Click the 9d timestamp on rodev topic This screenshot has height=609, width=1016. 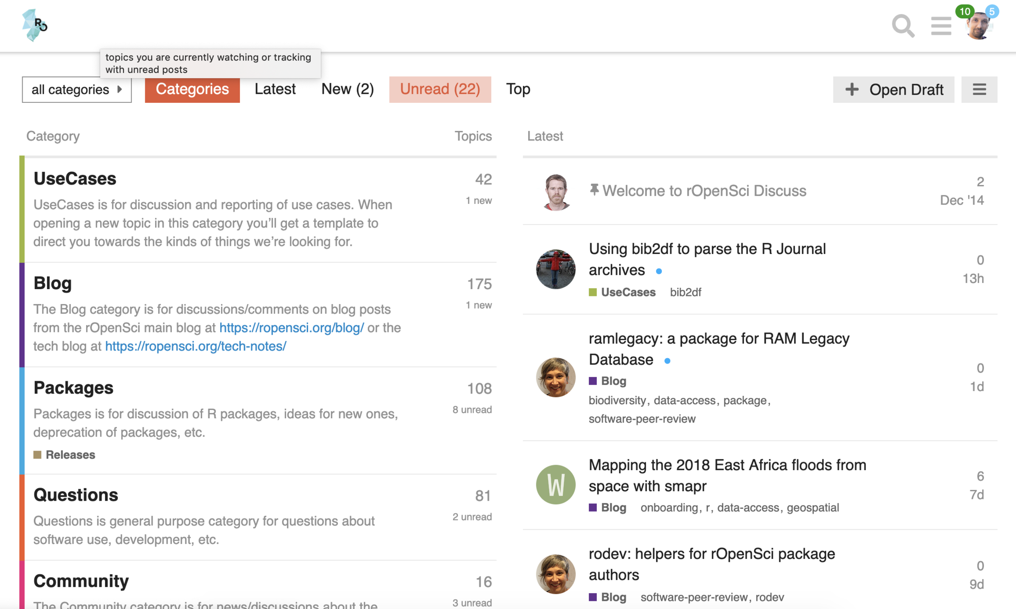(977, 584)
